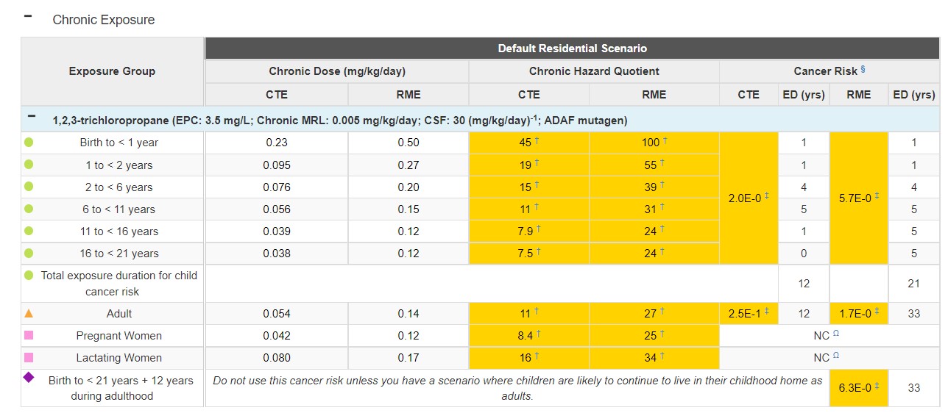
Task: Open Ω footnote in Pregnant Women NC cell
Action: 835,334
